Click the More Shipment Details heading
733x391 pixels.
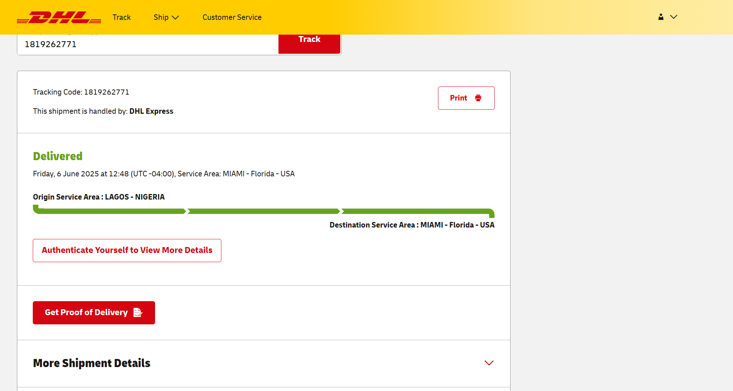pos(92,363)
